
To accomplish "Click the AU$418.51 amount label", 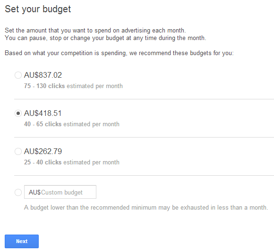I will click(43, 113).
